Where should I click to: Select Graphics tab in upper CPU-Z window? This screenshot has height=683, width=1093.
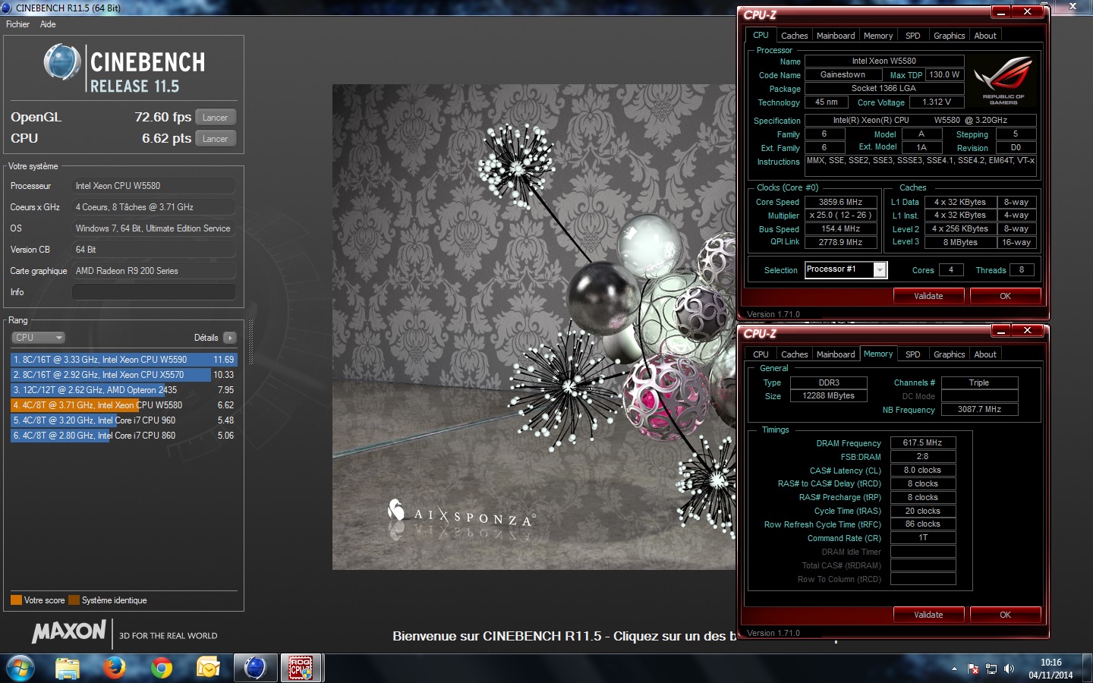coord(950,36)
